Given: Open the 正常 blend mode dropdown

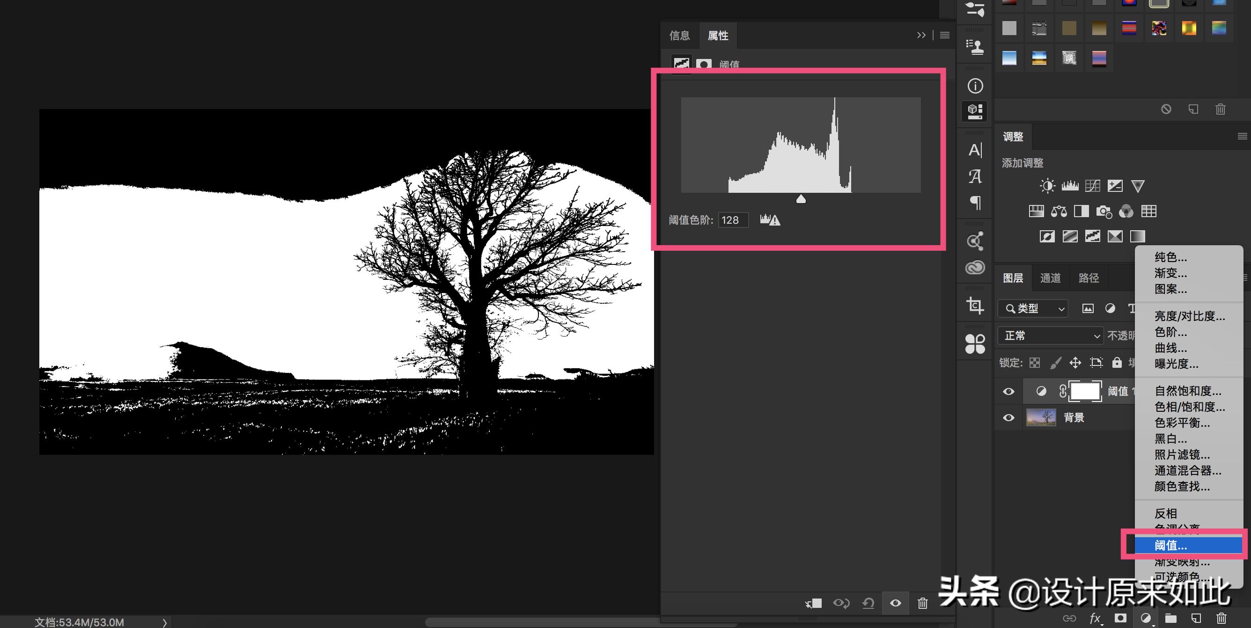Looking at the screenshot, I should tap(1050, 336).
